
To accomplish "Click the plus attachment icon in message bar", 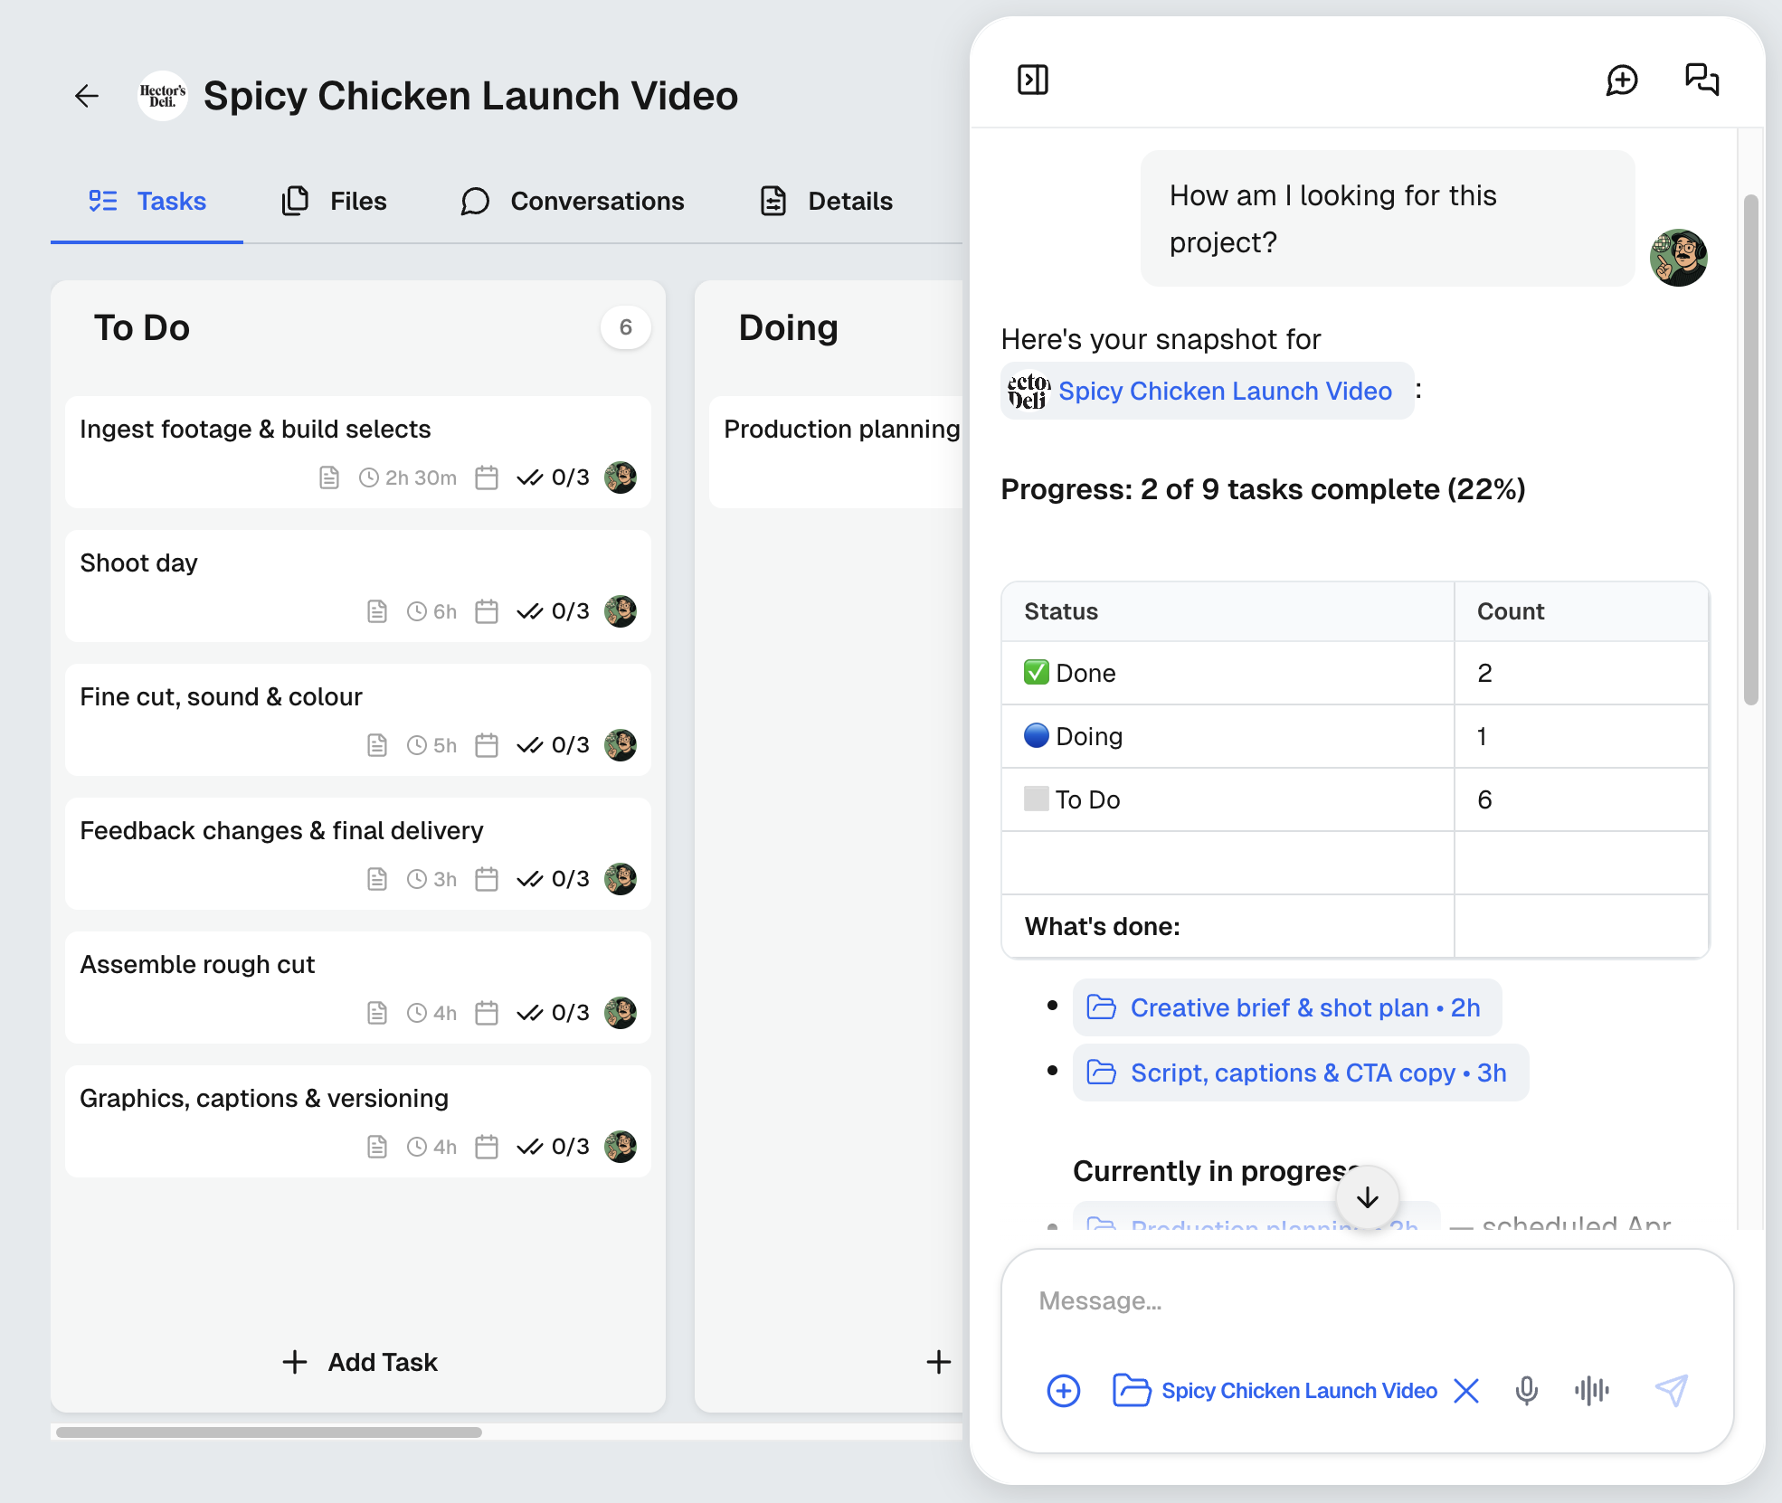I will [x=1063, y=1391].
